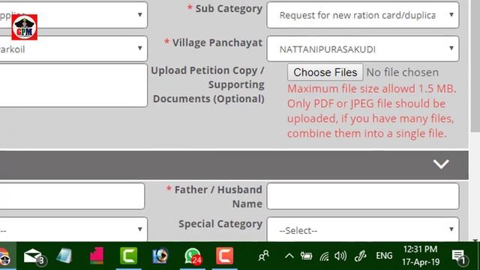Click the 'Village Panchayat' label
The height and width of the screenshot is (270, 480).
pyautogui.click(x=217, y=43)
